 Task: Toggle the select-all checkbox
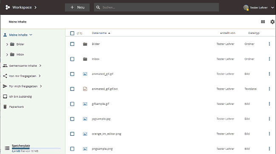[x=72, y=33]
